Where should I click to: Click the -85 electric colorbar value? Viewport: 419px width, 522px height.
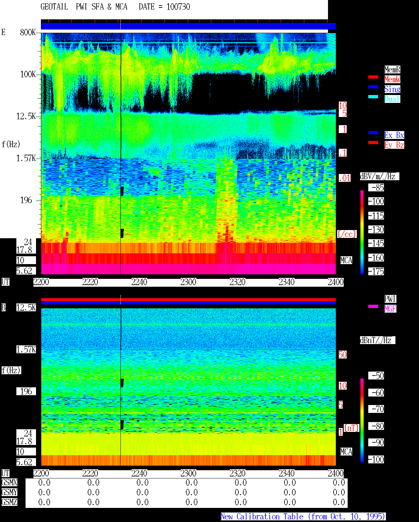point(376,187)
